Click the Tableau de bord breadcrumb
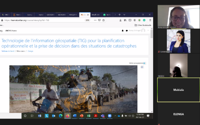This screenshot has height=125, width=200. tap(8, 51)
